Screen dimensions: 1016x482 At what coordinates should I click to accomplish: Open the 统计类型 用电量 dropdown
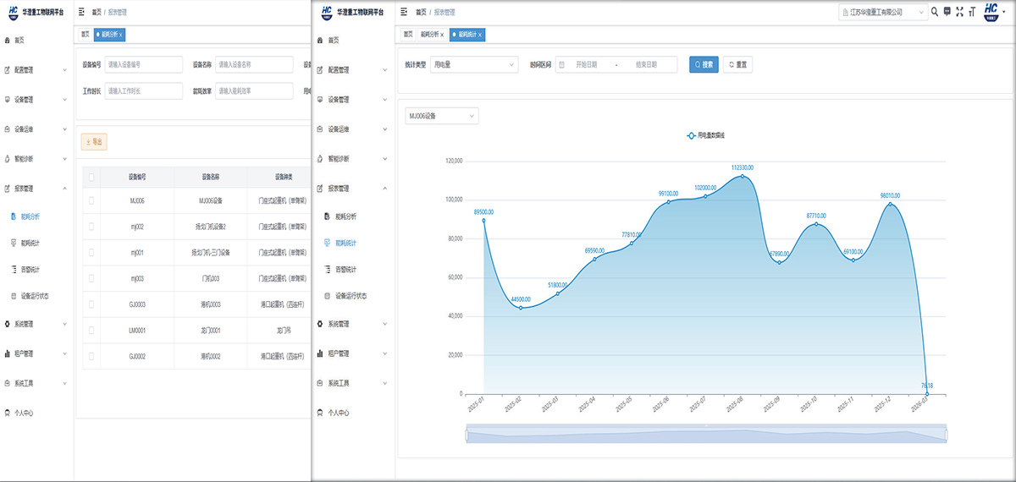tap(473, 64)
